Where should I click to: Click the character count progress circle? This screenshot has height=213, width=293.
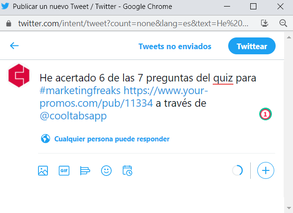237,170
